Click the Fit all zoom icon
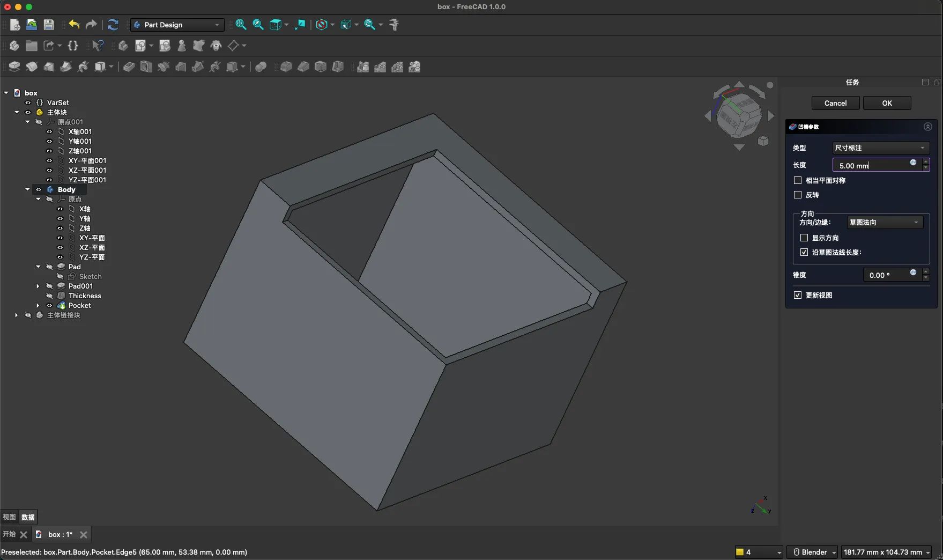 tap(241, 25)
